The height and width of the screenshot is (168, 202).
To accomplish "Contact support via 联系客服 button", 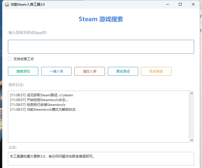I will 156,71.
